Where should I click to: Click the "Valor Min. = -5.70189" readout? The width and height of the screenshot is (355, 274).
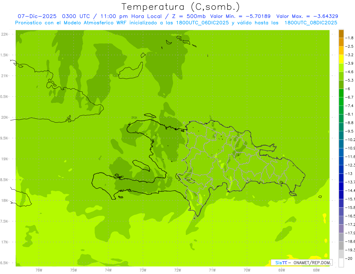pyautogui.click(x=241, y=16)
